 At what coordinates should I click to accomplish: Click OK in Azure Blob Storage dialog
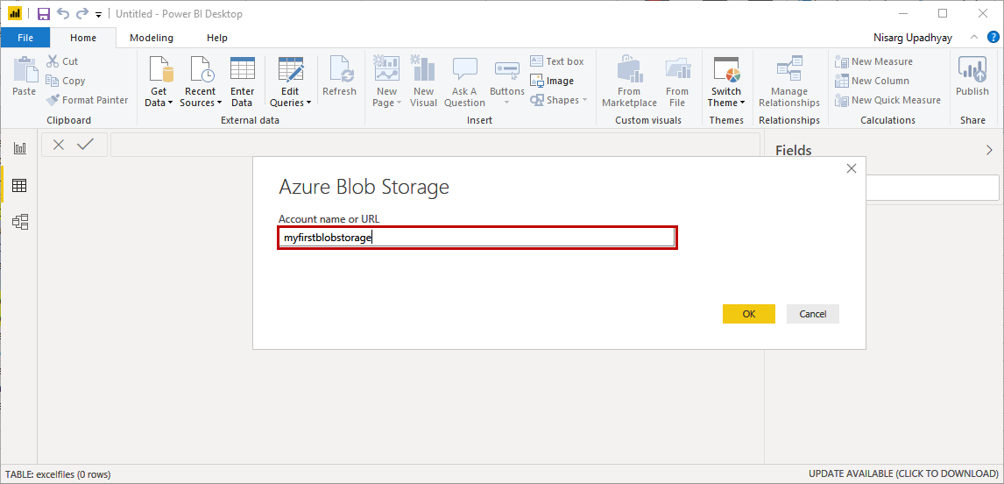(748, 314)
